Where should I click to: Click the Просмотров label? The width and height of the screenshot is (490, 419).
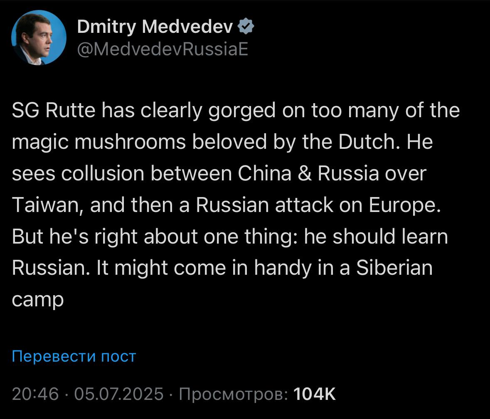coord(233,394)
